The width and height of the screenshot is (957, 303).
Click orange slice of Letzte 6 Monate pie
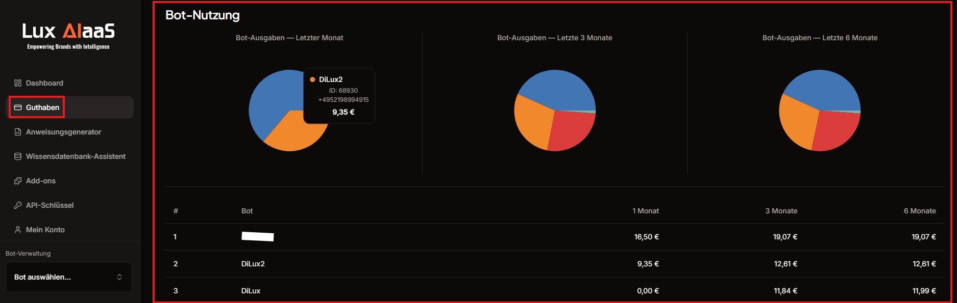(x=798, y=122)
